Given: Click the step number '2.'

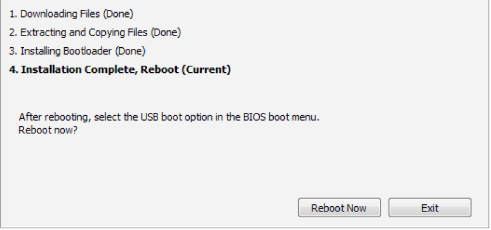Looking at the screenshot, I should 13,32.
